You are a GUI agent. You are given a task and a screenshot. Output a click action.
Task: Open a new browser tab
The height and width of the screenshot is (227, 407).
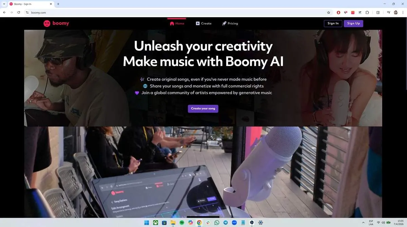pos(58,4)
